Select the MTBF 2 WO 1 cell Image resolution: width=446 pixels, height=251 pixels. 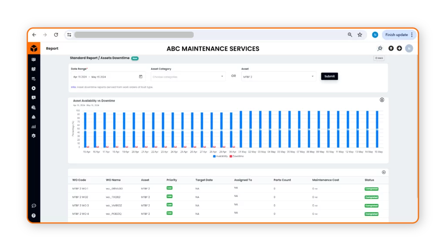point(80,189)
